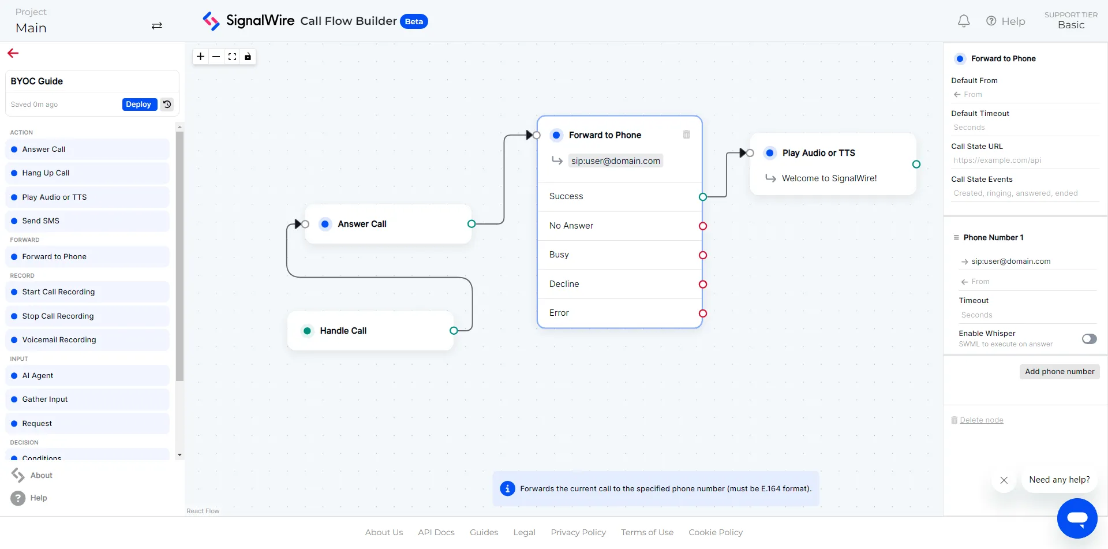The width and height of the screenshot is (1108, 549).
Task: Open the notifications bell
Action: [963, 21]
